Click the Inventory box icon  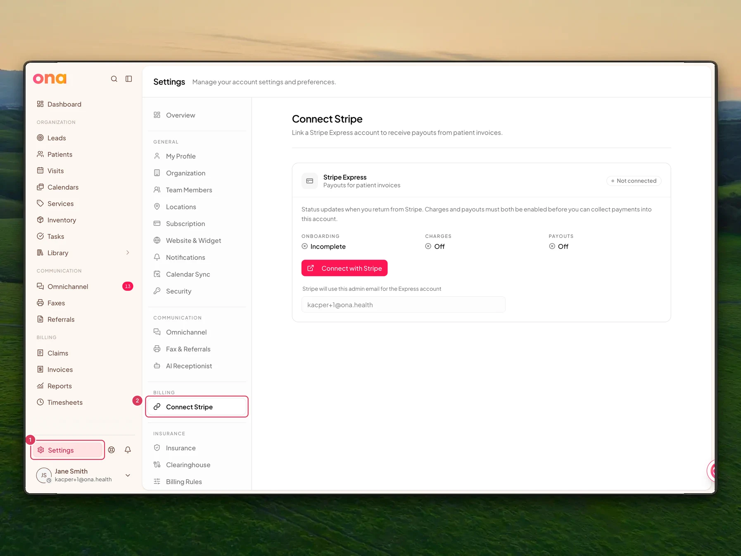(x=40, y=220)
